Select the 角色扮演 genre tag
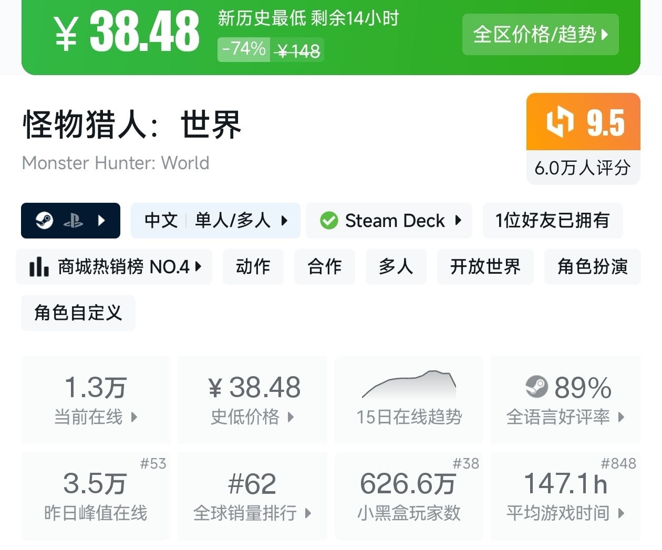 pos(592,267)
